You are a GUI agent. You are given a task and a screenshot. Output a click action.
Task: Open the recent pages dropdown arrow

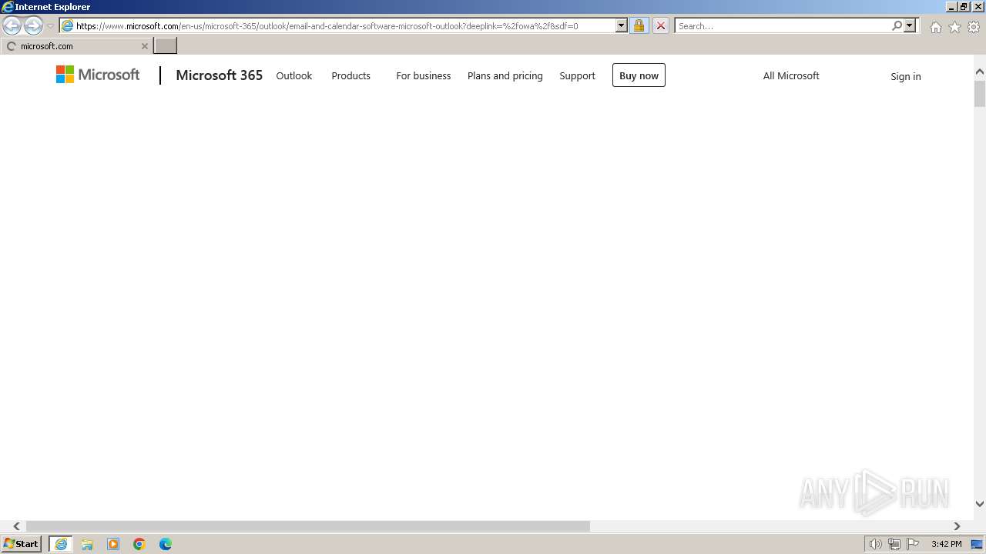tap(51, 26)
